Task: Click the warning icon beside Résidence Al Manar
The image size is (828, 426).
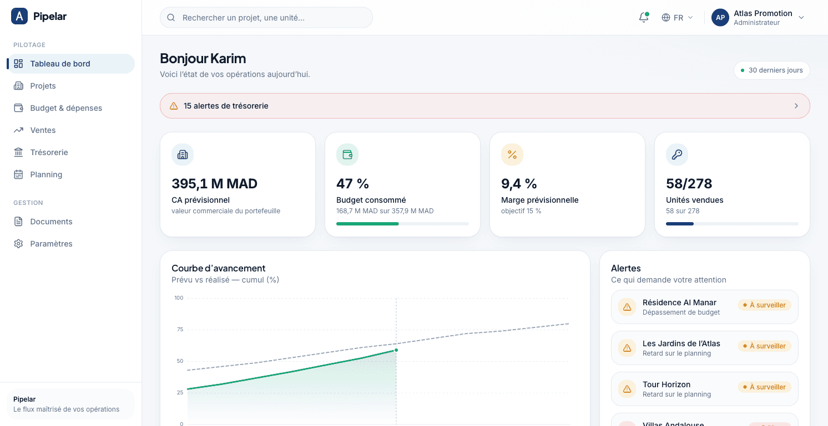Action: coord(627,307)
